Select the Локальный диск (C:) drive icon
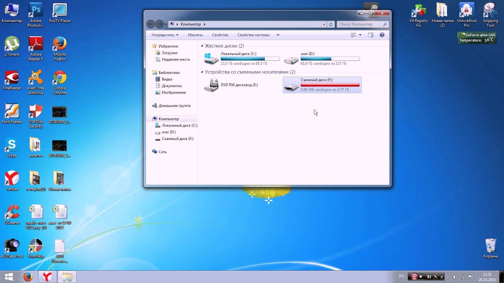 (x=211, y=59)
